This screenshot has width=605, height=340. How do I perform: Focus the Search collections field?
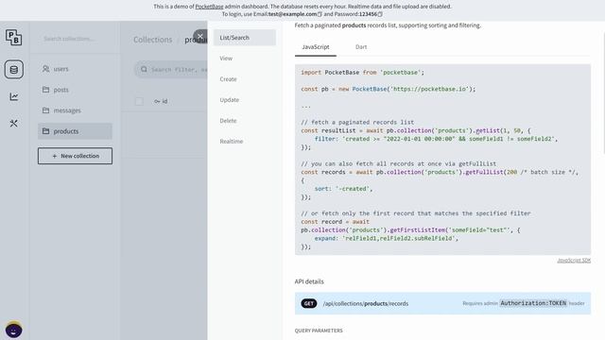click(x=75, y=39)
